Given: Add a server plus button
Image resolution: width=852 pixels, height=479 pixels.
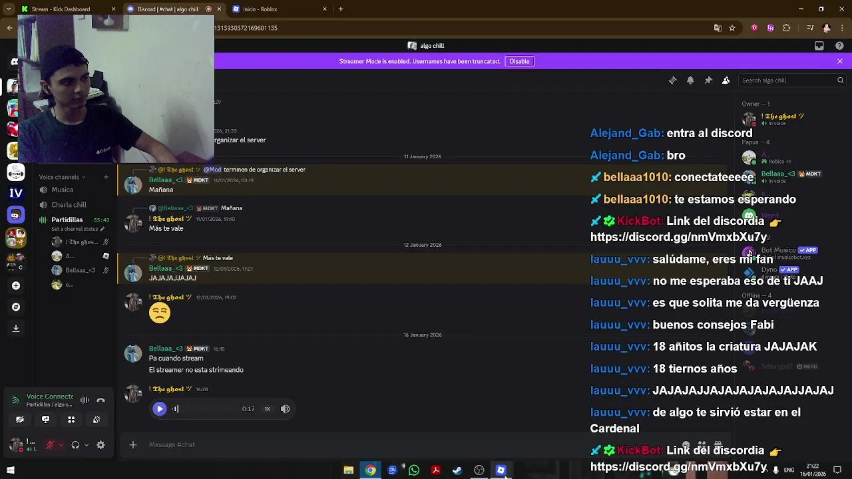Looking at the screenshot, I should [16, 286].
